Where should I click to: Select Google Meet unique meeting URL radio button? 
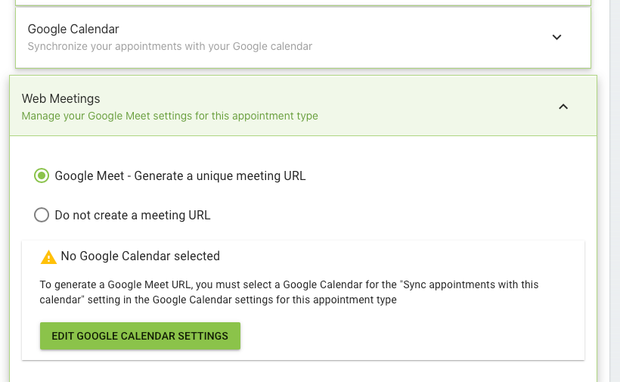click(42, 175)
